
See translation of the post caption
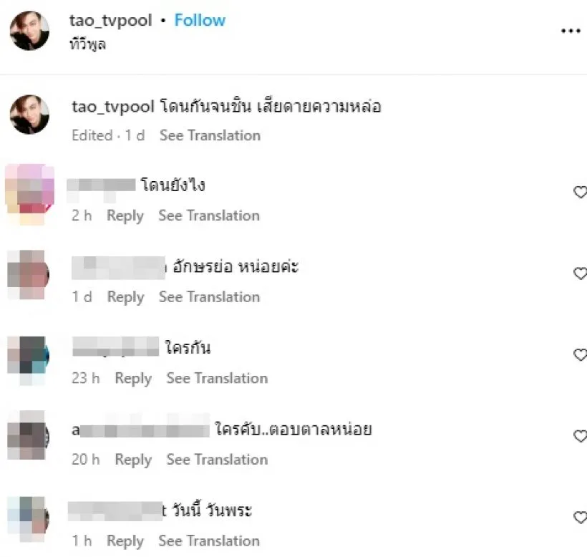pyautogui.click(x=210, y=135)
